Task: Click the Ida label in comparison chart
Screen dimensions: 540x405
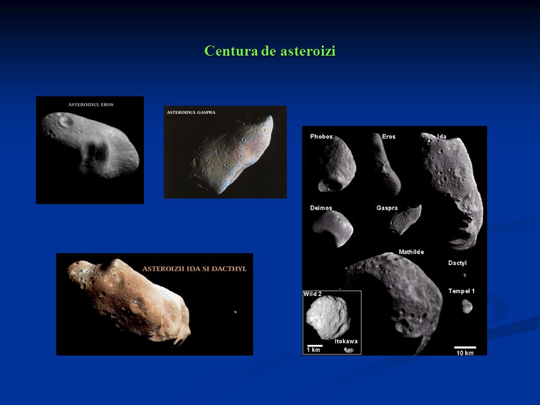Action: coord(442,136)
